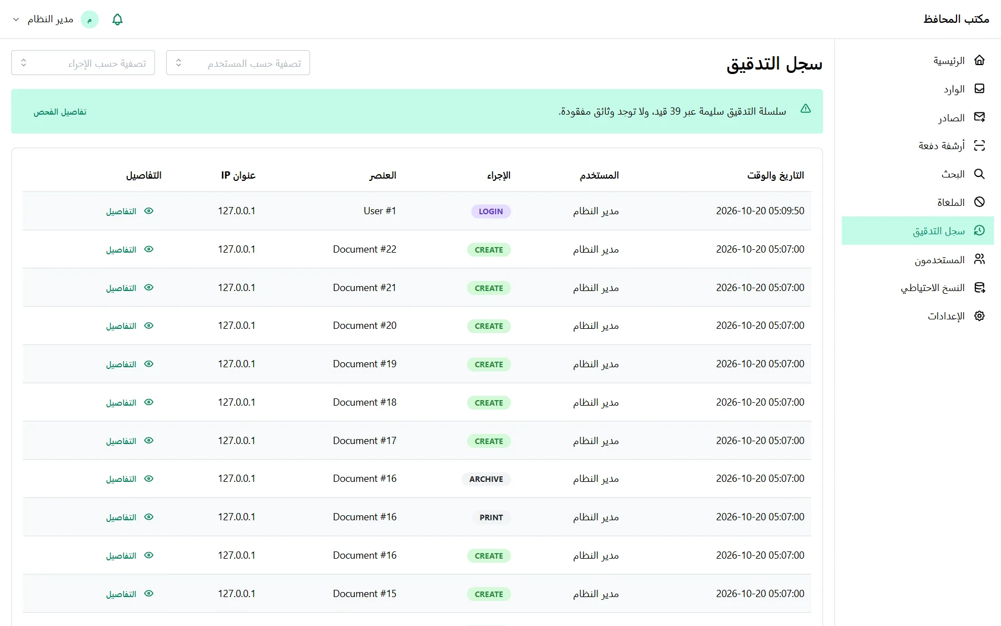Viewport: 1001px width, 626px height.
Task: Click the history icon for سجل التدقيق
Action: (979, 230)
